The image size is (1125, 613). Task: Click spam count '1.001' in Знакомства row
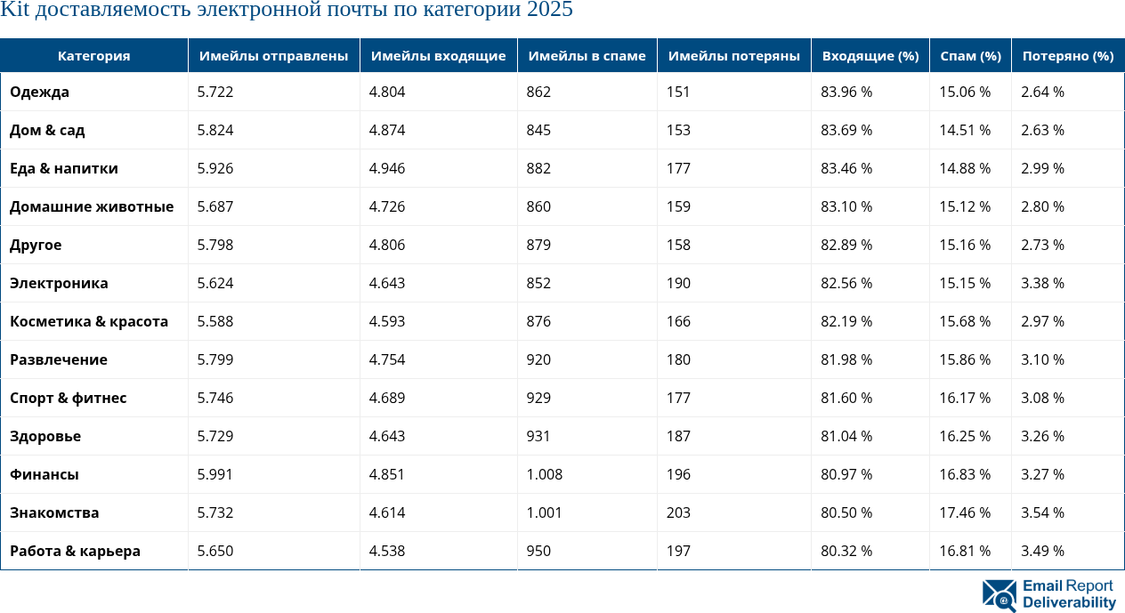(x=545, y=512)
